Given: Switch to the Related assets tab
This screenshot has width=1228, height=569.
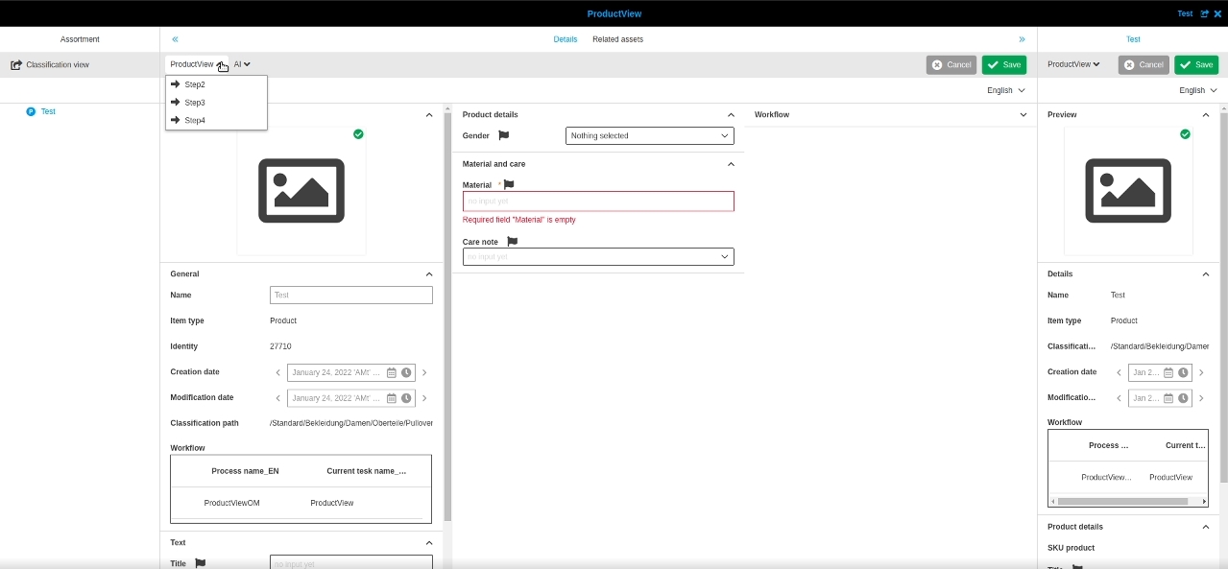Looking at the screenshot, I should [617, 39].
